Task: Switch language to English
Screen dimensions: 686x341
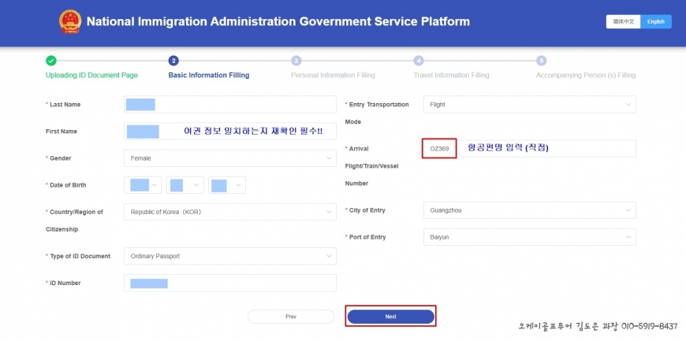Action: [656, 21]
